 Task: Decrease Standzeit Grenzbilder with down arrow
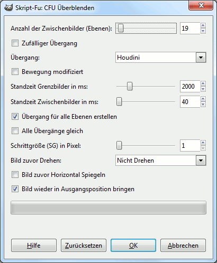click(x=203, y=89)
